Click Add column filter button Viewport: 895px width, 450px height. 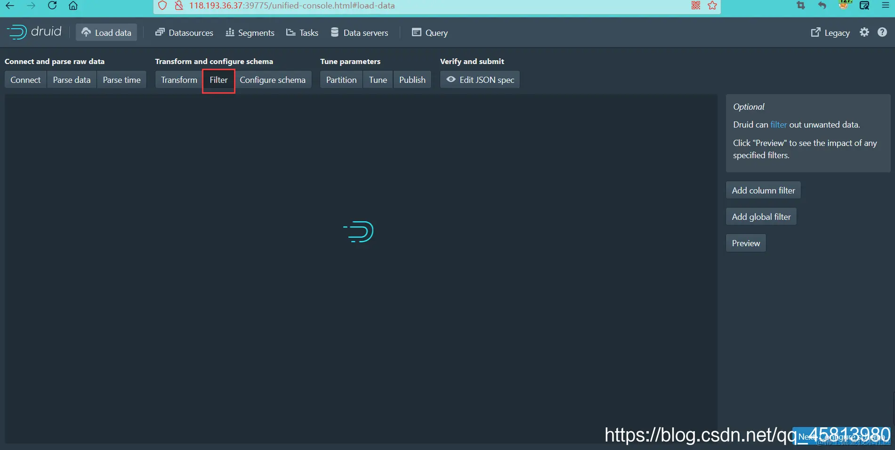[763, 190]
